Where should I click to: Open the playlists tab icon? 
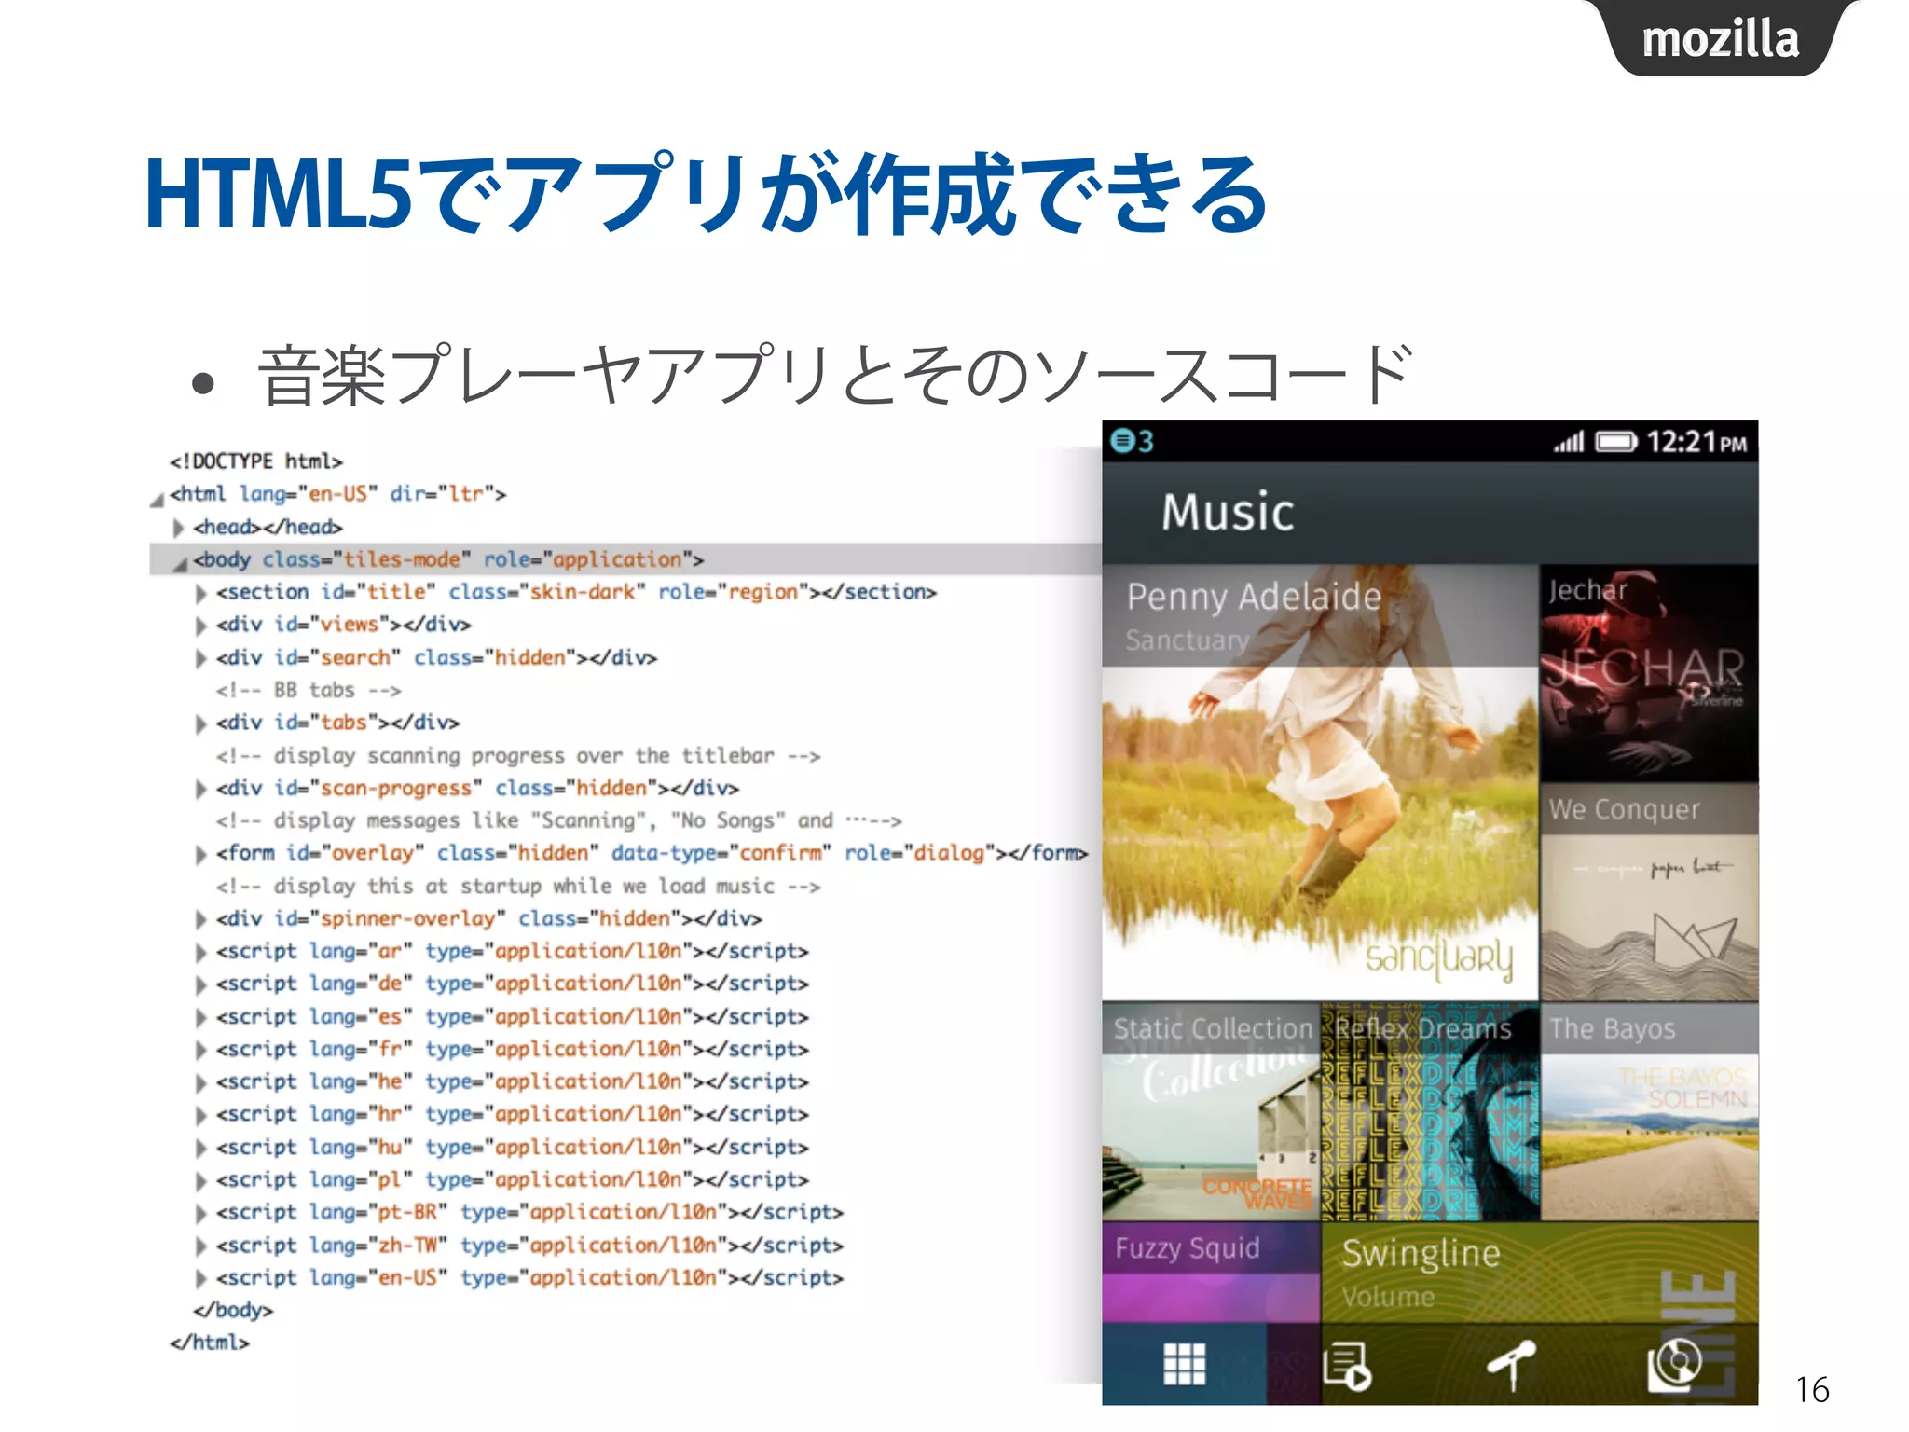click(x=1347, y=1365)
